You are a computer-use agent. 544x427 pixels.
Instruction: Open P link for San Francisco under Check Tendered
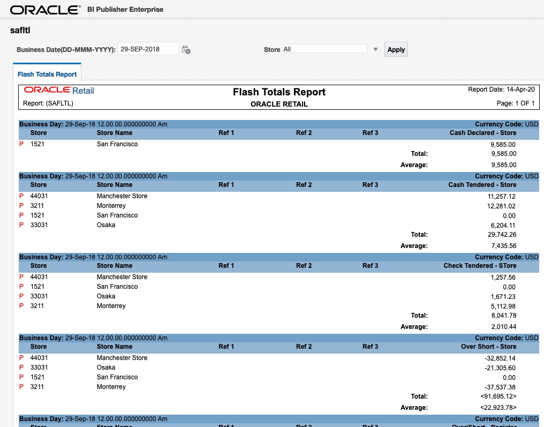(21, 287)
